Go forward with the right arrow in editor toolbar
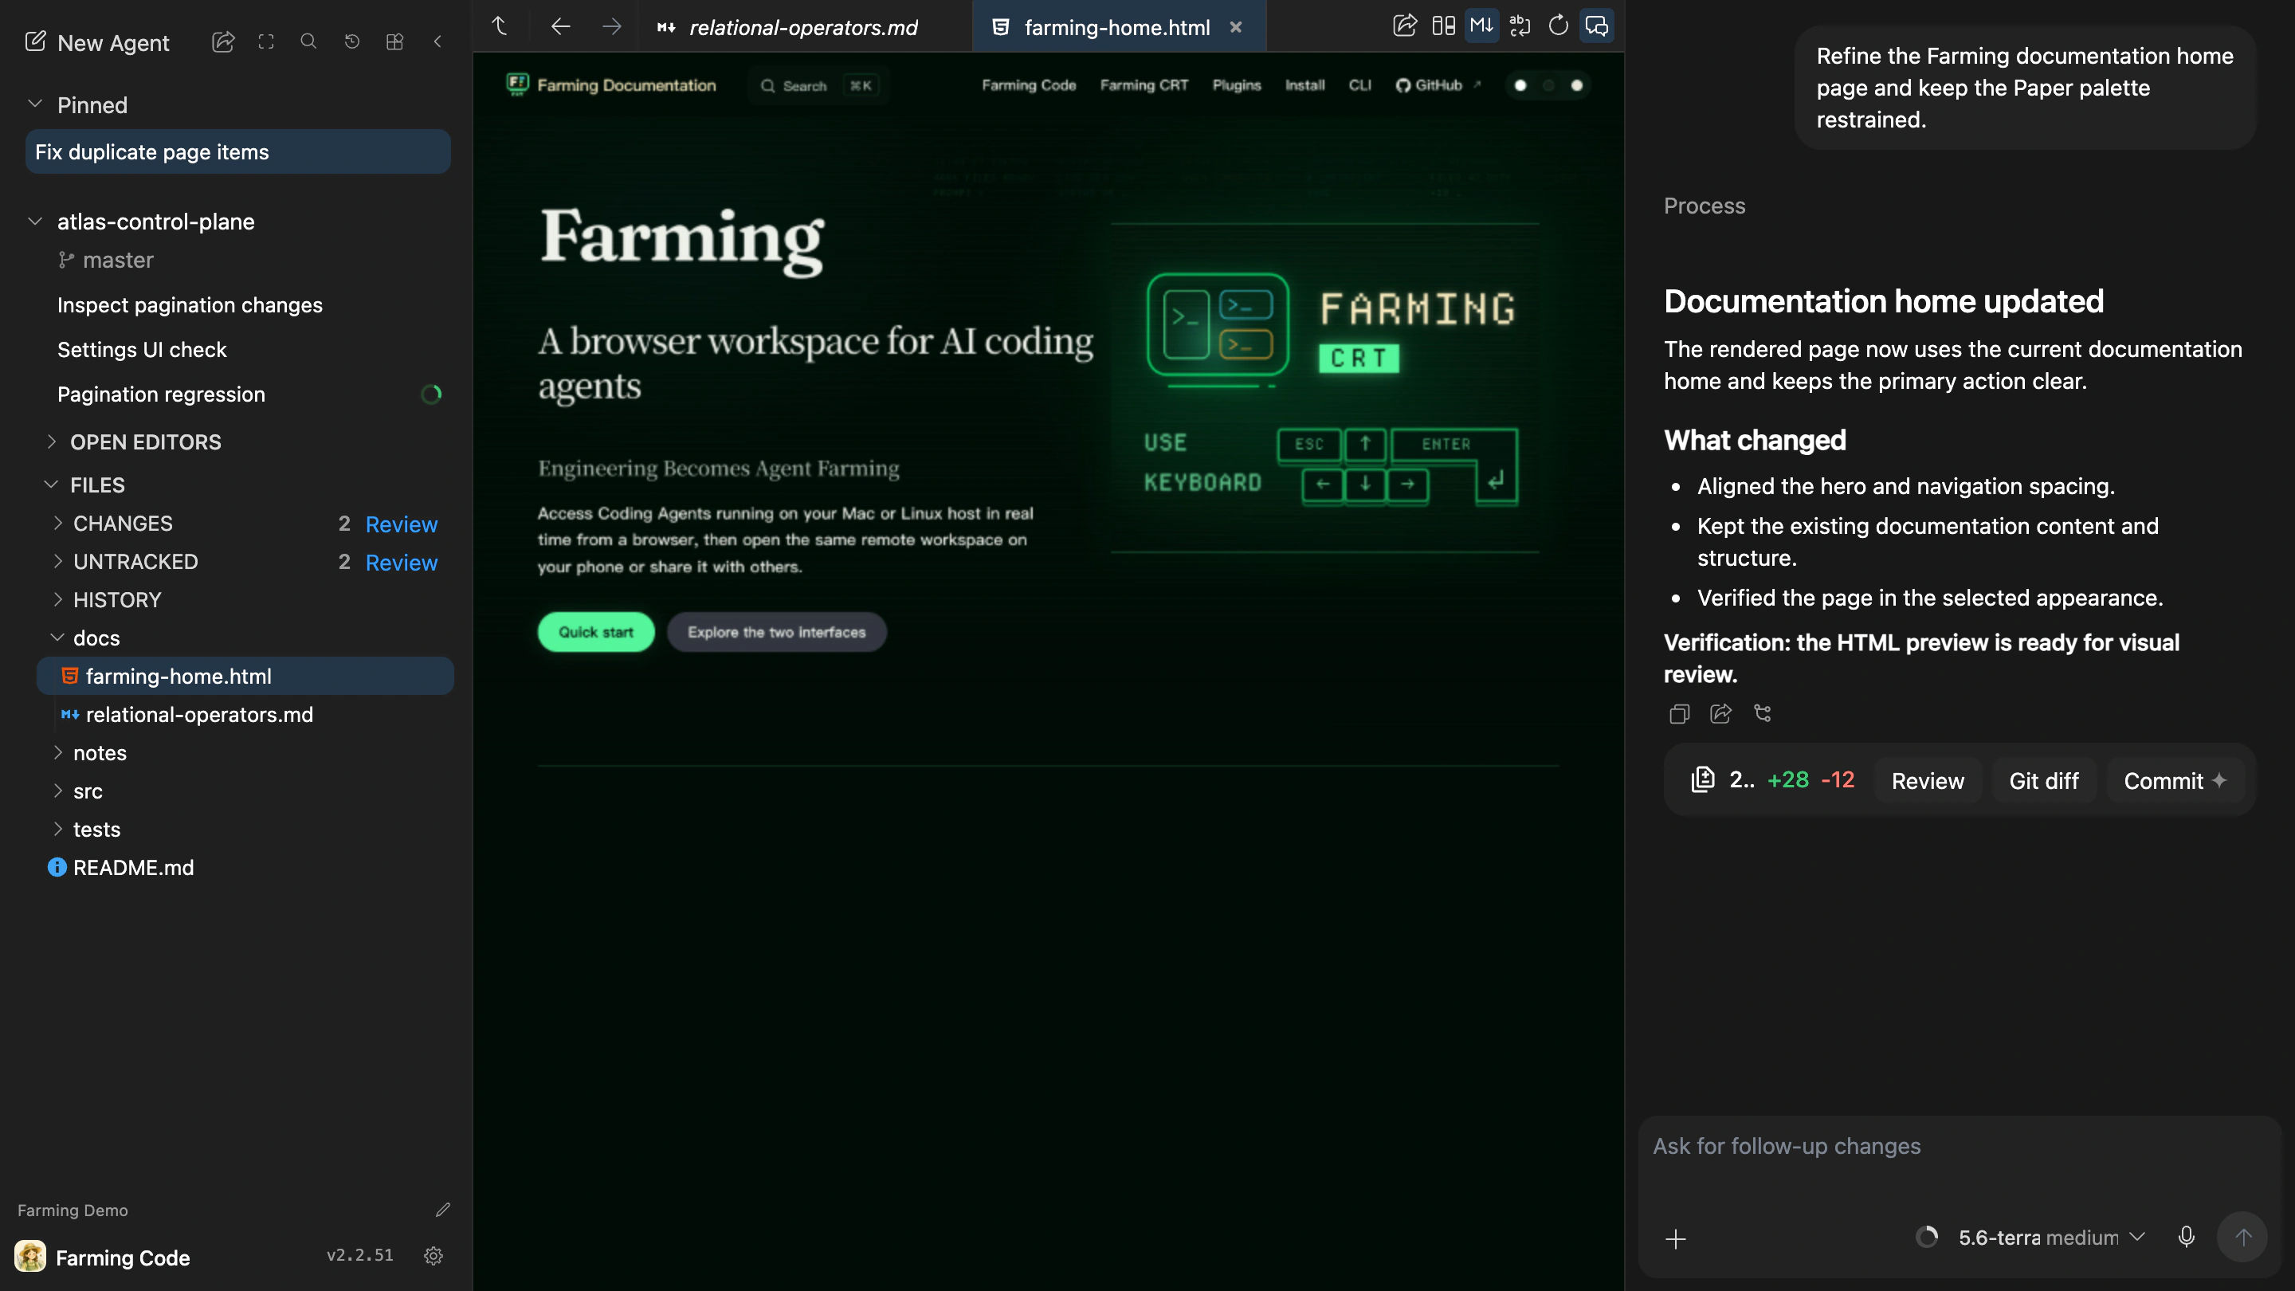The image size is (2295, 1291). [611, 27]
